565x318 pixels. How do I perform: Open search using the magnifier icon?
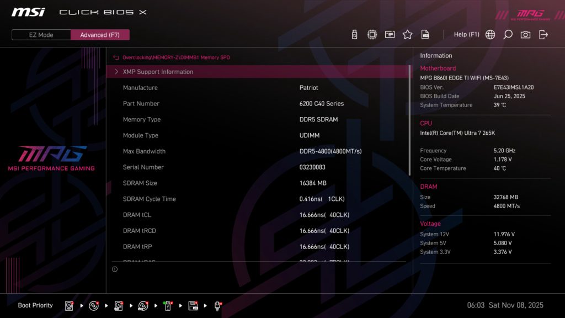(x=507, y=34)
